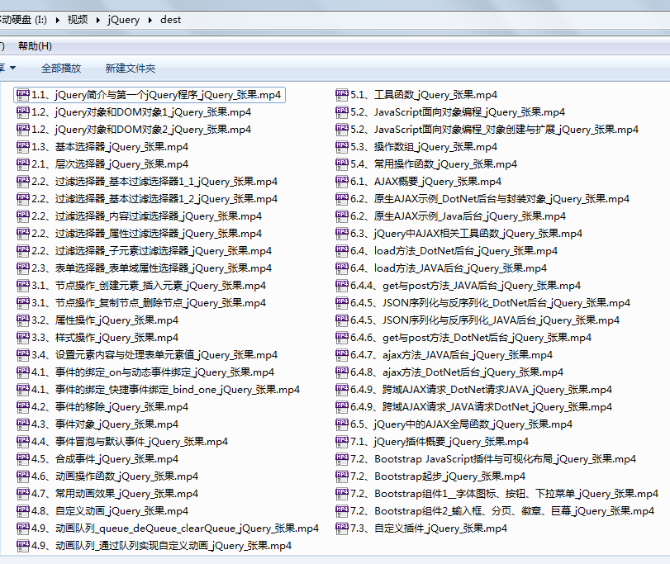Select file JSON序列化与反序列化_JAVA后台

(x=478, y=320)
